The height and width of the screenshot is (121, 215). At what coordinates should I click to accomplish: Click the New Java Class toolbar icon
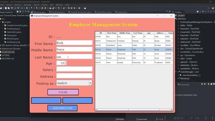click(x=45, y=8)
